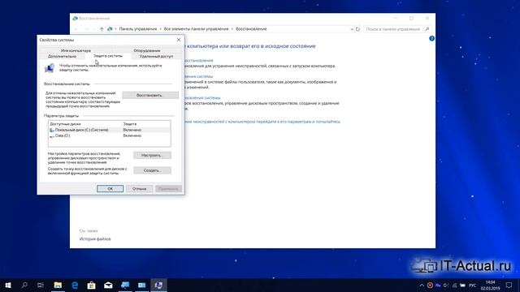Select the Data (D:) drive row

click(x=110, y=135)
